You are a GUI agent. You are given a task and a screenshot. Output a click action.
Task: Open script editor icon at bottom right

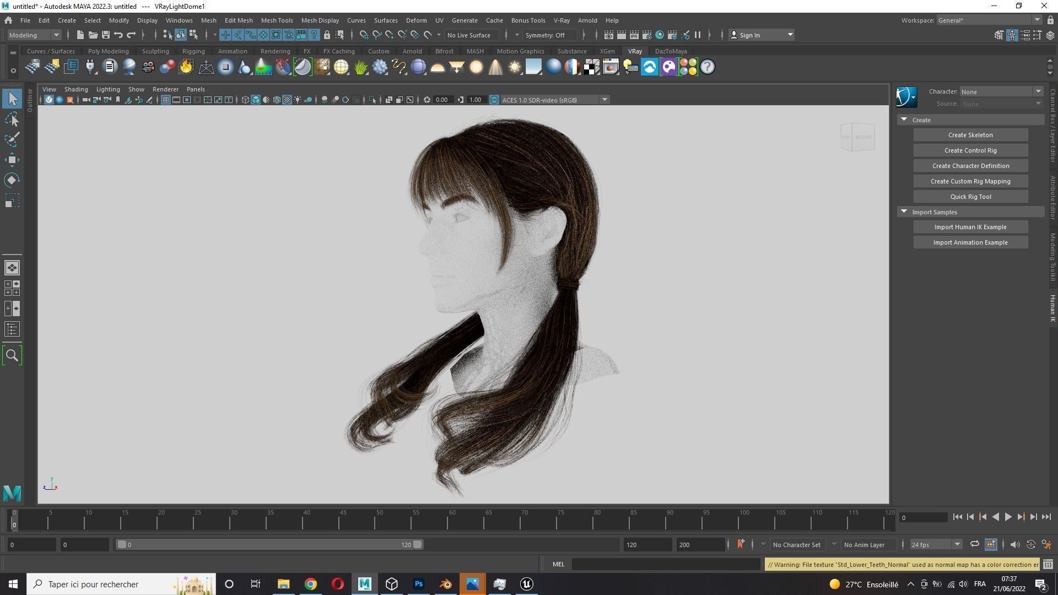pos(1048,564)
